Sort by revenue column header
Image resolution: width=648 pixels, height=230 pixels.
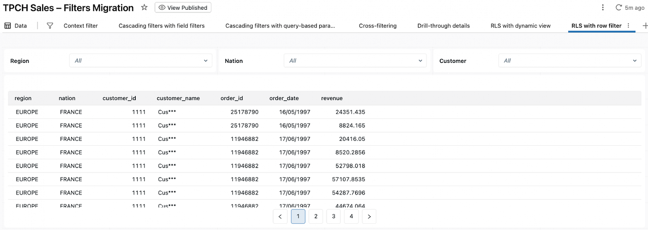[332, 98]
